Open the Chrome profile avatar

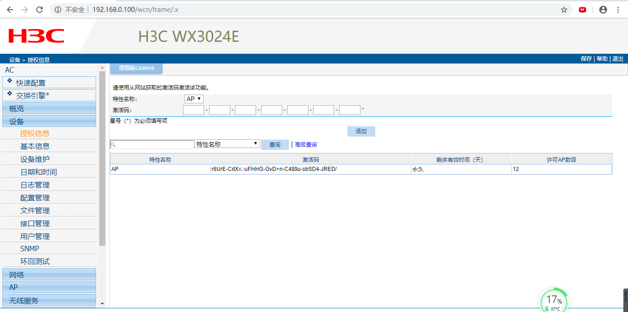click(x=603, y=10)
